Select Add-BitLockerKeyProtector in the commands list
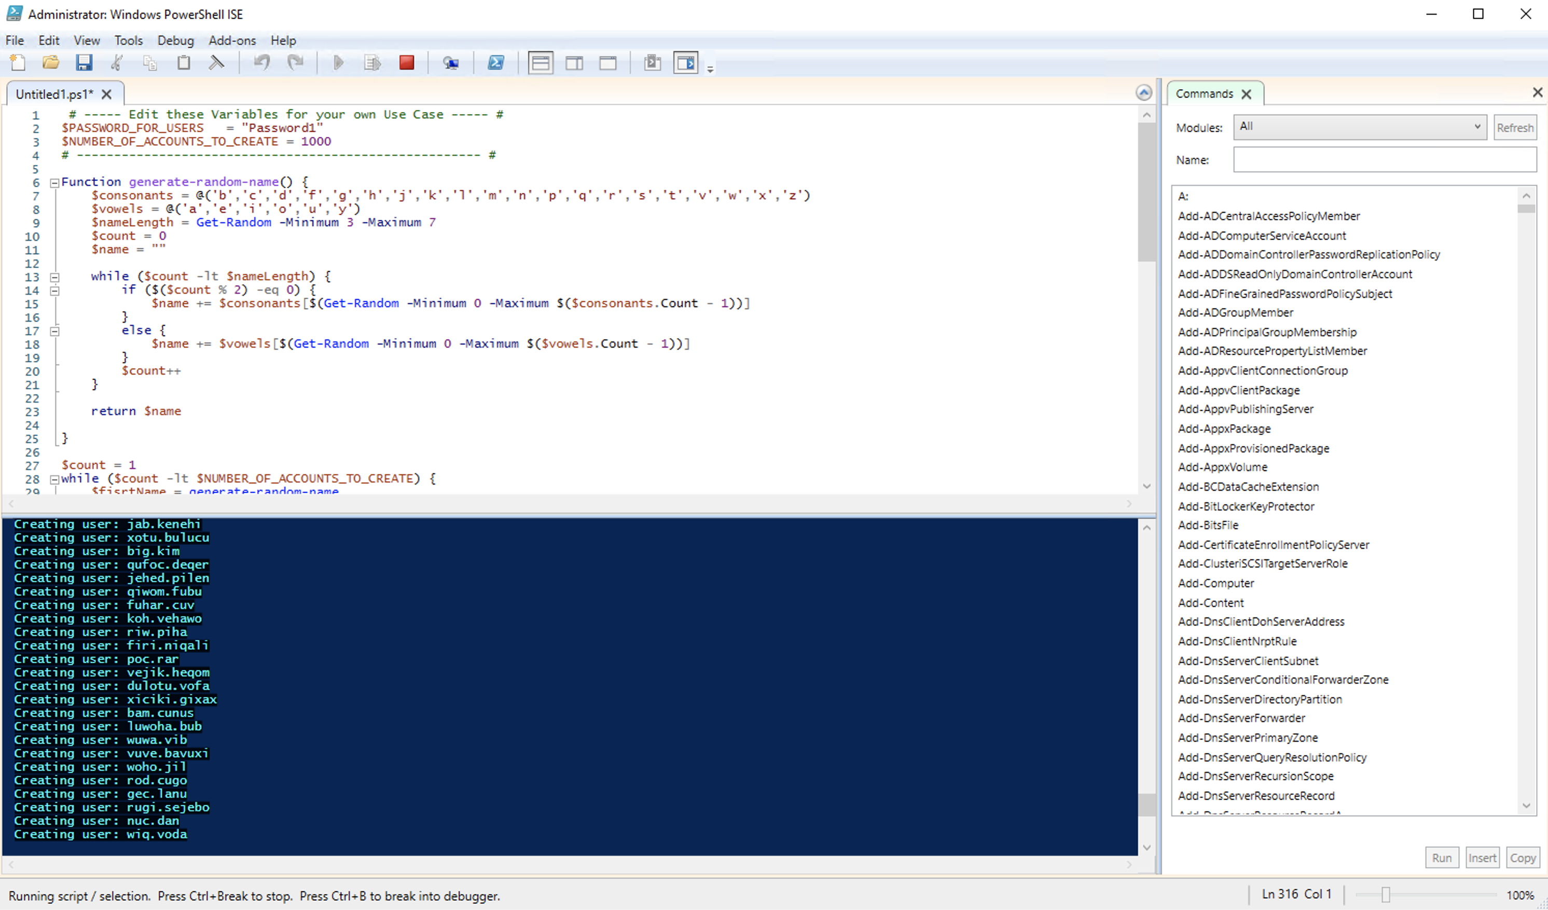This screenshot has height=910, width=1548. click(1246, 506)
